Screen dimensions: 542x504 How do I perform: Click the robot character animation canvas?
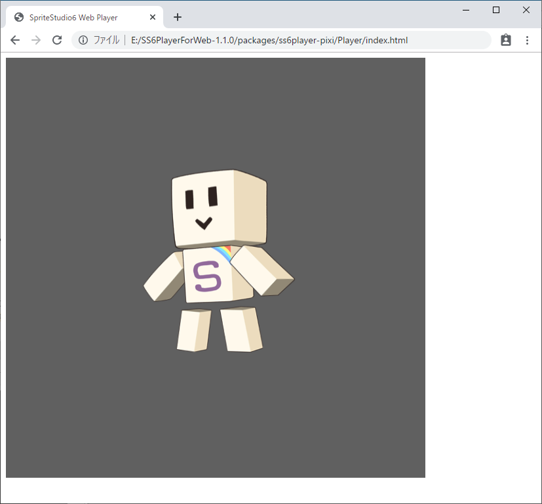pos(216,268)
